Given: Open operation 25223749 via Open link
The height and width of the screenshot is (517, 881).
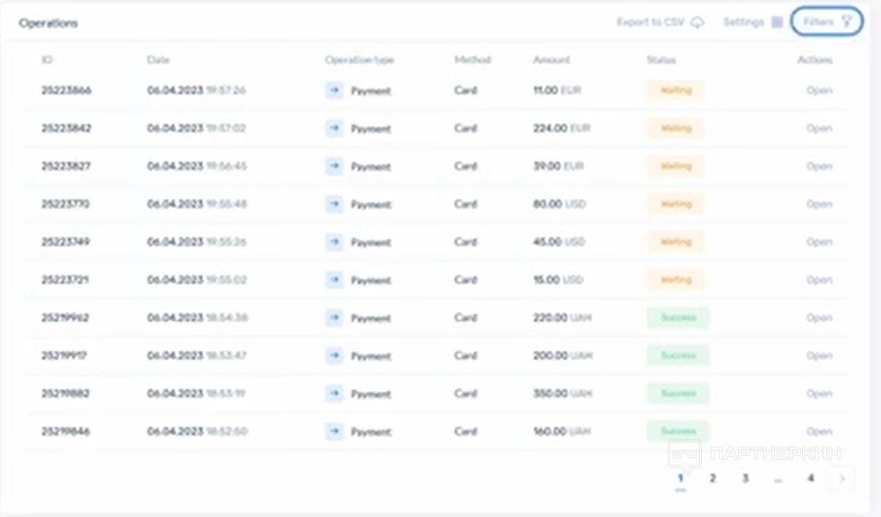Looking at the screenshot, I should tap(819, 242).
